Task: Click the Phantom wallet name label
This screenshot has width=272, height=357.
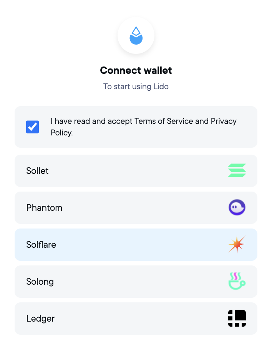Action: [x=44, y=208]
